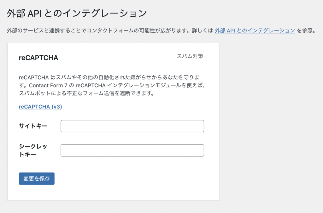Open the 外部 API とのインテグレーション help link
Viewport: 323px width, 213px height.
pyautogui.click(x=255, y=31)
